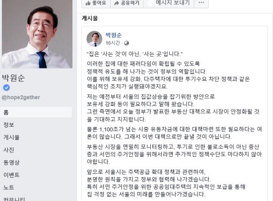273x201 pixels.
Task: Open the three-dots more options menu
Action: tap(201, 3)
